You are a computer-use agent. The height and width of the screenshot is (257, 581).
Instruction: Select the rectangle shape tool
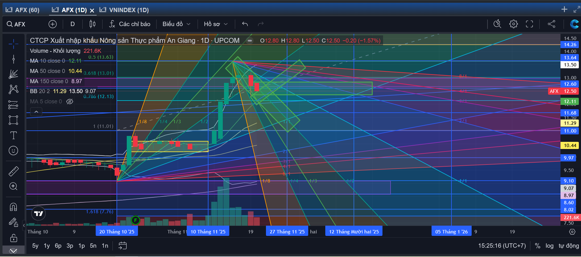click(13, 120)
